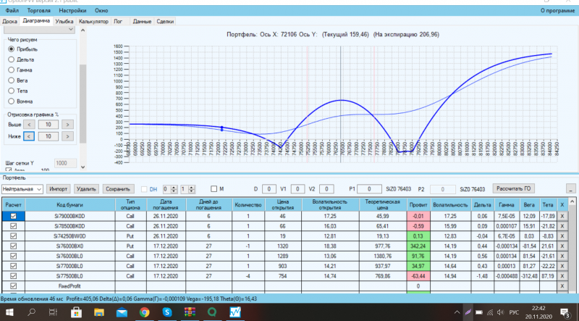Uncheck the Si76000BX0 Расчет checkbox
This screenshot has width=579, height=321.
point(14,246)
